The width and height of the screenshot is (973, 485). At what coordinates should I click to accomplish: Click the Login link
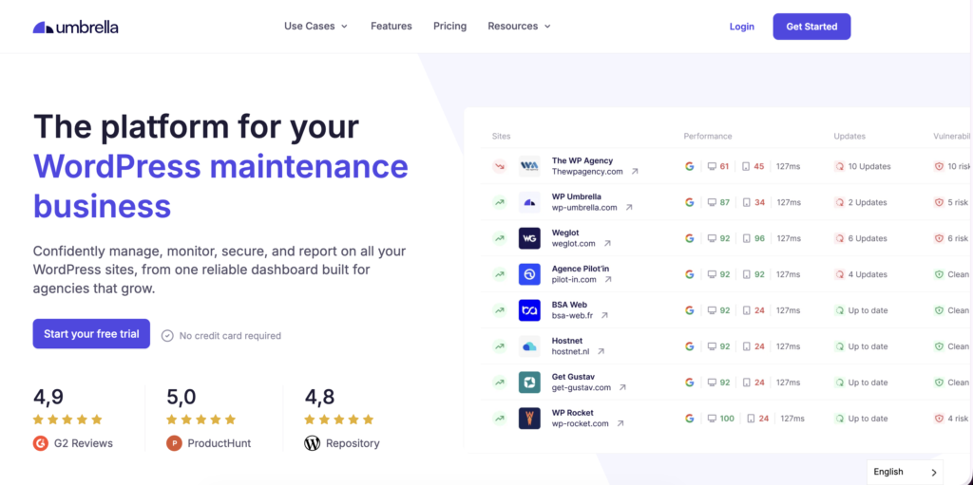click(741, 27)
